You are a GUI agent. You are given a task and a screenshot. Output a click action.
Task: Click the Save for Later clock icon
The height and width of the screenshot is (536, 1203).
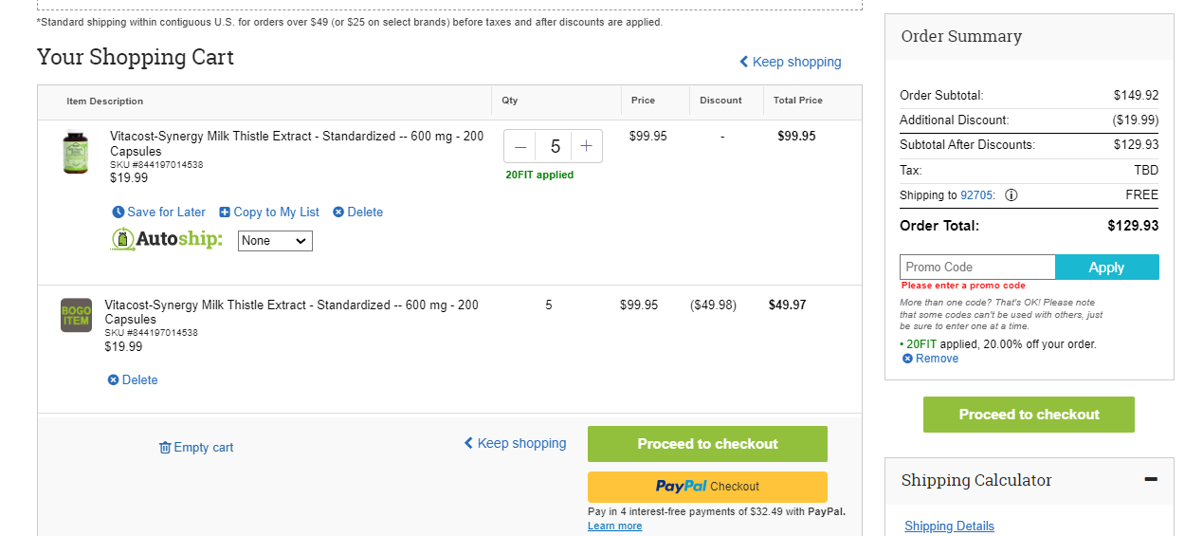pos(118,213)
